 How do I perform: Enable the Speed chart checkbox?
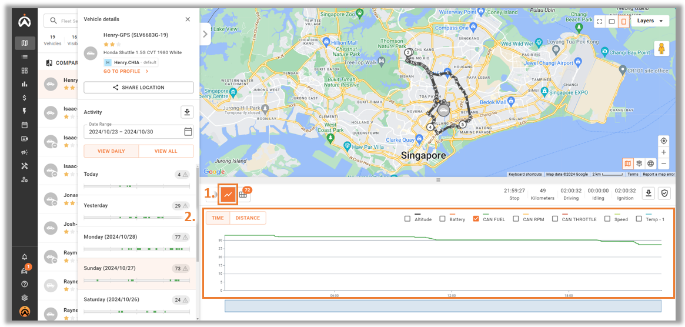[x=607, y=219]
